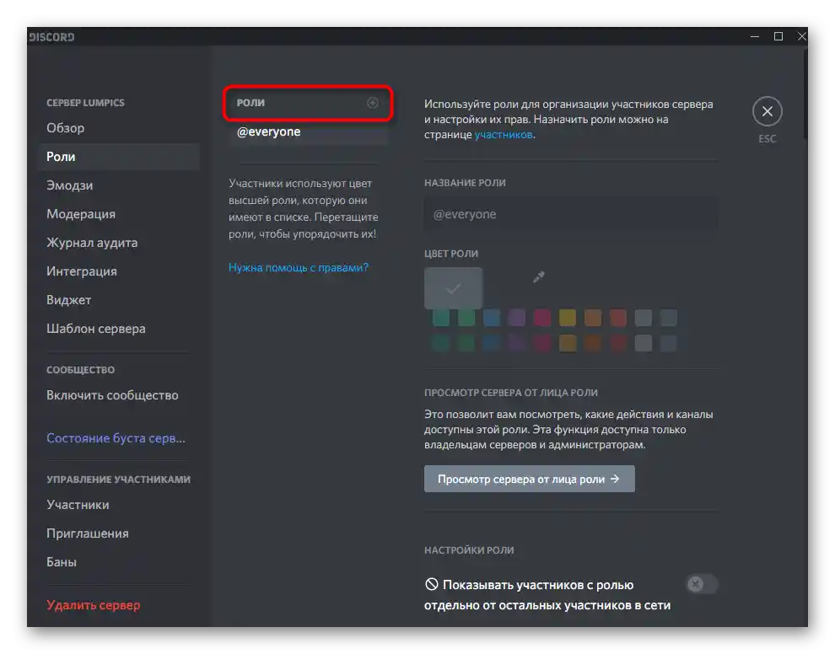The height and width of the screenshot is (654, 835).
Task: Choose the darker purple role color
Action: [516, 343]
